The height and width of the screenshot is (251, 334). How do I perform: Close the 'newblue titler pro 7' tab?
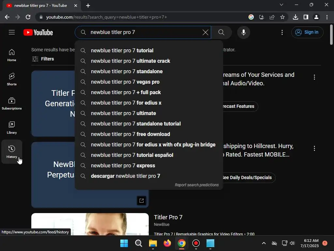click(x=76, y=6)
